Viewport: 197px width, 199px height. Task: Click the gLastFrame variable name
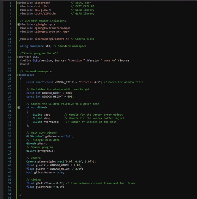tap(44, 187)
